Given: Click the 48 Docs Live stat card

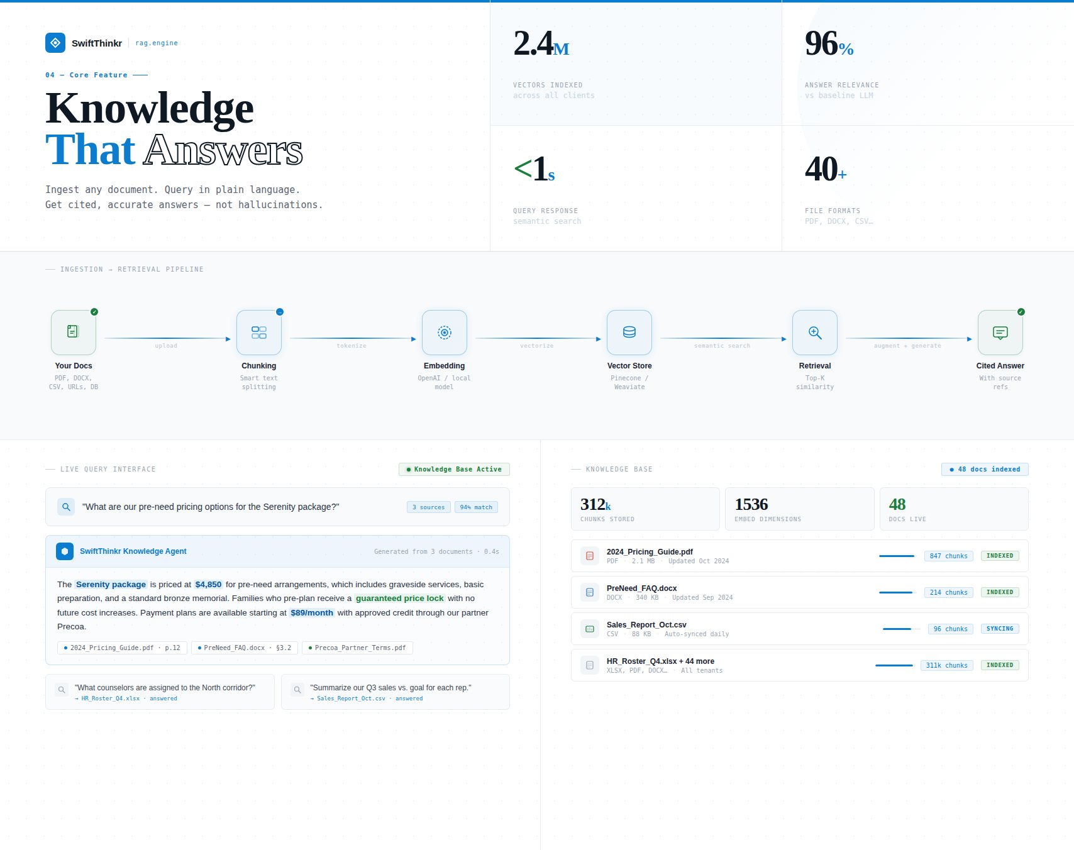Looking at the screenshot, I should coord(954,509).
